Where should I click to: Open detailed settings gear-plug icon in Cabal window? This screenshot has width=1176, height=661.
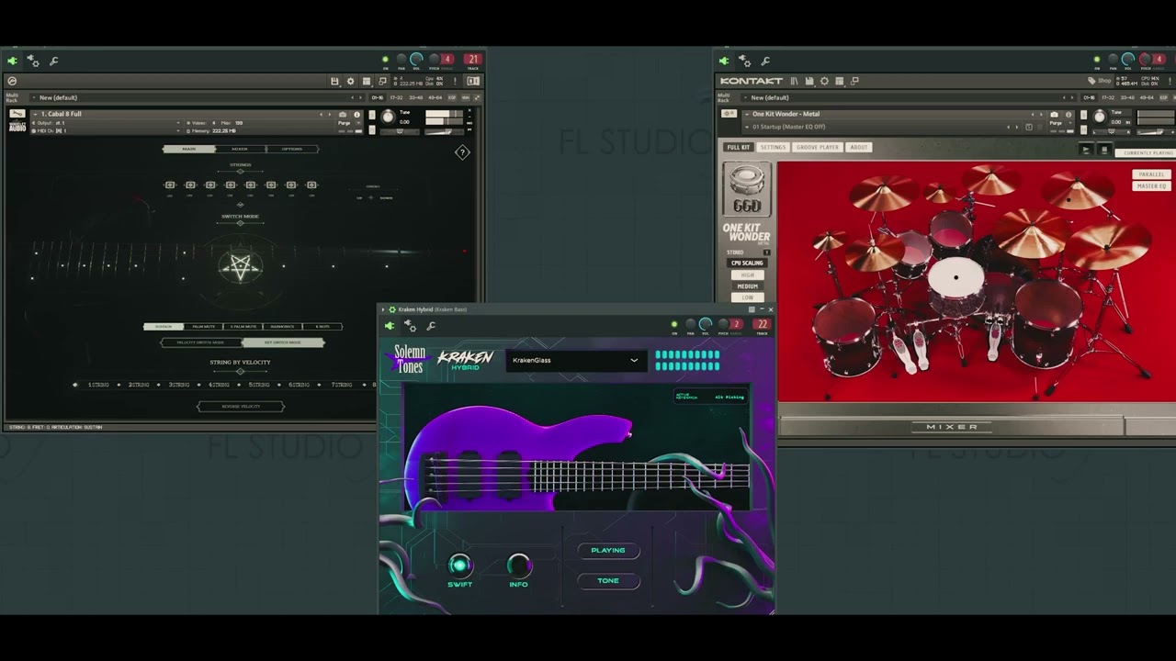point(33,61)
